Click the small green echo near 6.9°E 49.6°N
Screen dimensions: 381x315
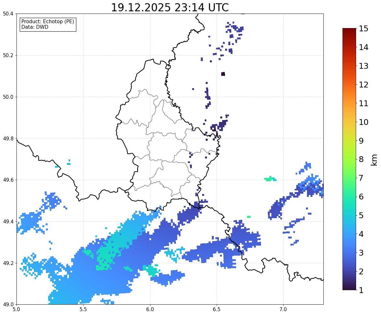[x=270, y=179]
